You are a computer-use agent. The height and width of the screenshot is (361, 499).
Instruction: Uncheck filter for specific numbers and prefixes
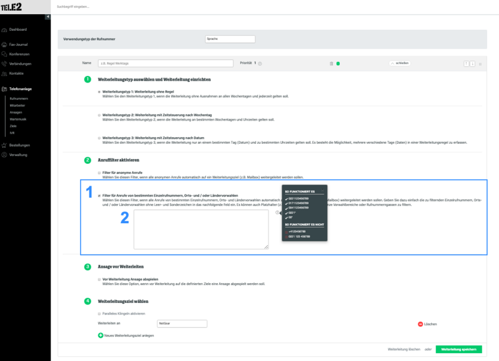[99, 195]
